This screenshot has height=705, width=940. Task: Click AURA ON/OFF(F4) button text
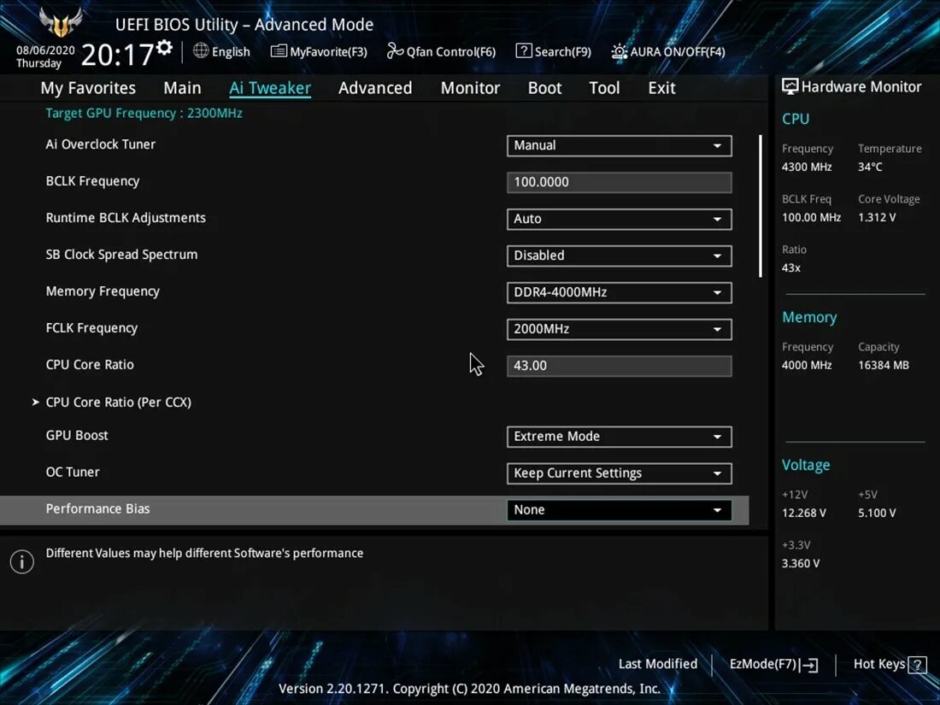(x=678, y=51)
